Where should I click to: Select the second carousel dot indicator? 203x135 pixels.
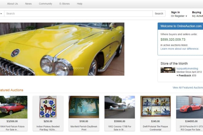[x=68, y=68]
